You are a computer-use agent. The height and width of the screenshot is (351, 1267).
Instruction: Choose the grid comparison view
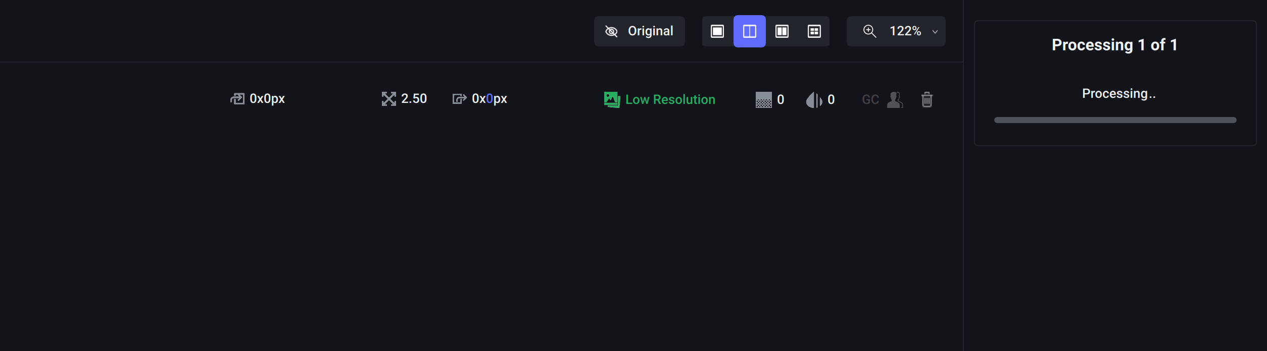pyautogui.click(x=814, y=31)
